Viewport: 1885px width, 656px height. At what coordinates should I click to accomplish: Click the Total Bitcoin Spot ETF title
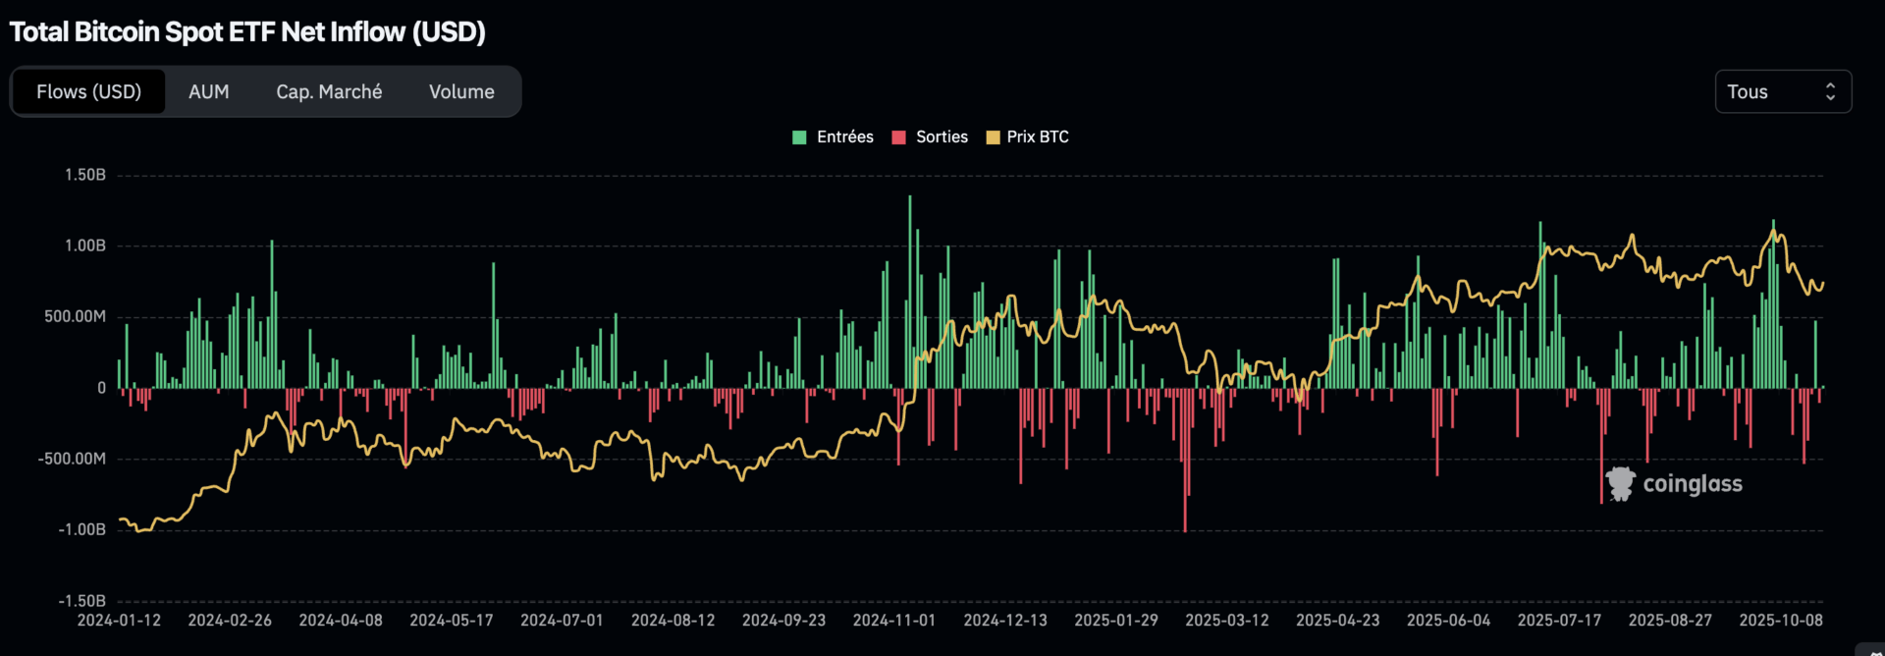click(x=247, y=31)
